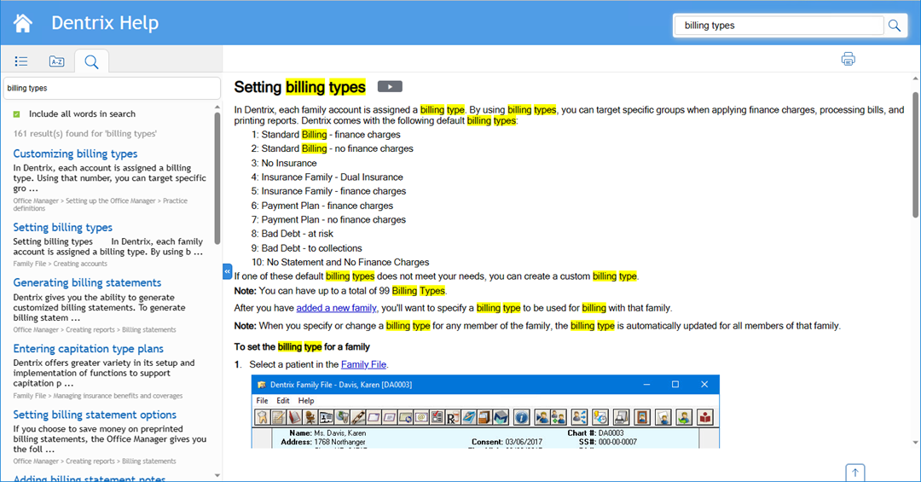Open the table of contents tab

21,61
